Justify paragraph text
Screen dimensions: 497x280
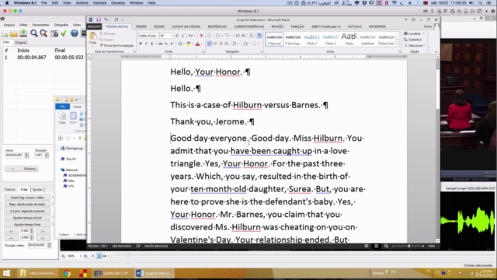tap(226, 44)
